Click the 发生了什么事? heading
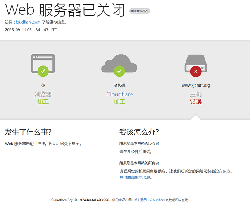 coord(28,132)
